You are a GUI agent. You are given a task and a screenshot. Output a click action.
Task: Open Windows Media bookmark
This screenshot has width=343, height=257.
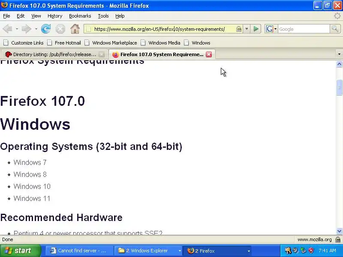click(x=160, y=43)
